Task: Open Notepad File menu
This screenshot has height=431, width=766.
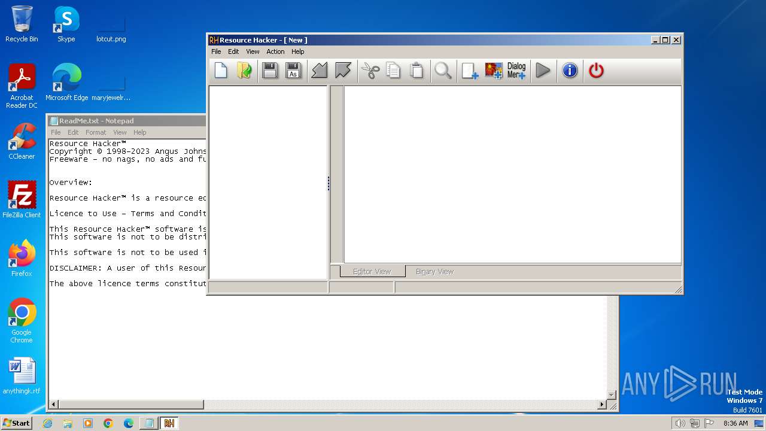Action: point(56,132)
